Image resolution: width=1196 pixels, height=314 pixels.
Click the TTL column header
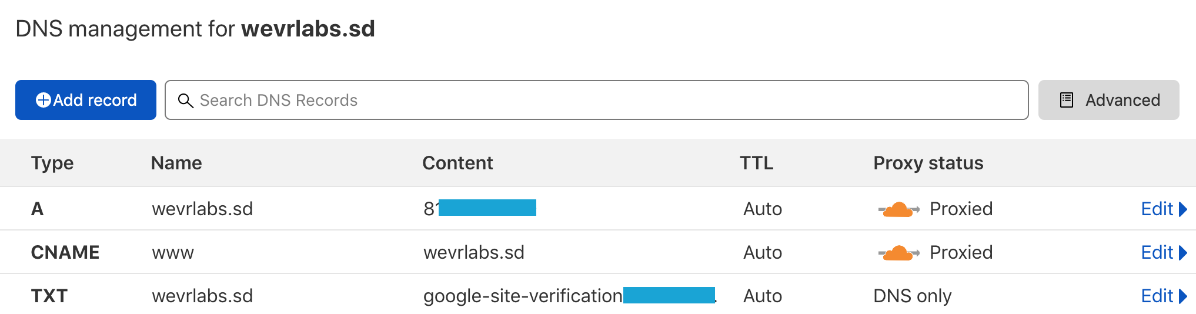pyautogui.click(x=756, y=163)
